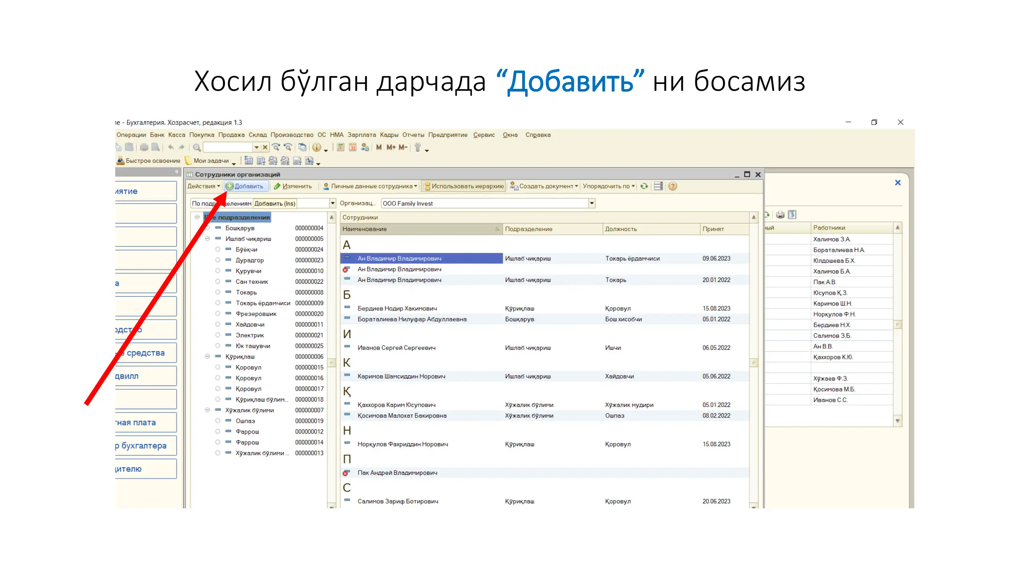
Task: Collapse the Қўриқлаш tree node
Action: tap(207, 357)
